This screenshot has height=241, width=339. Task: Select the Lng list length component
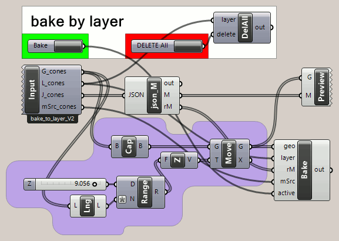pos(87,206)
